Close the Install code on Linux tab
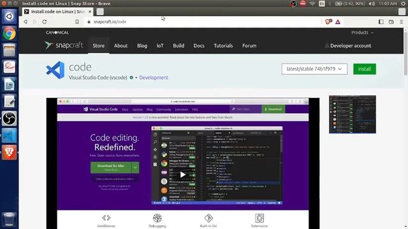 (90, 11)
